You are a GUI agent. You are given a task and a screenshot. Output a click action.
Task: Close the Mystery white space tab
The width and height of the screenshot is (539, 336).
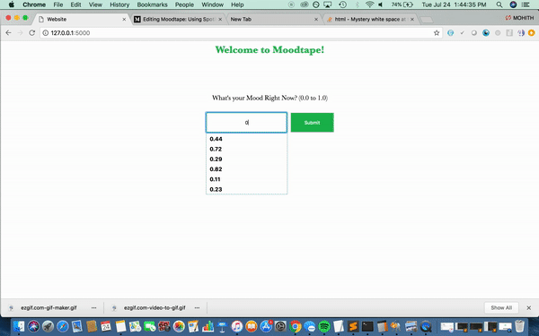tap(412, 20)
